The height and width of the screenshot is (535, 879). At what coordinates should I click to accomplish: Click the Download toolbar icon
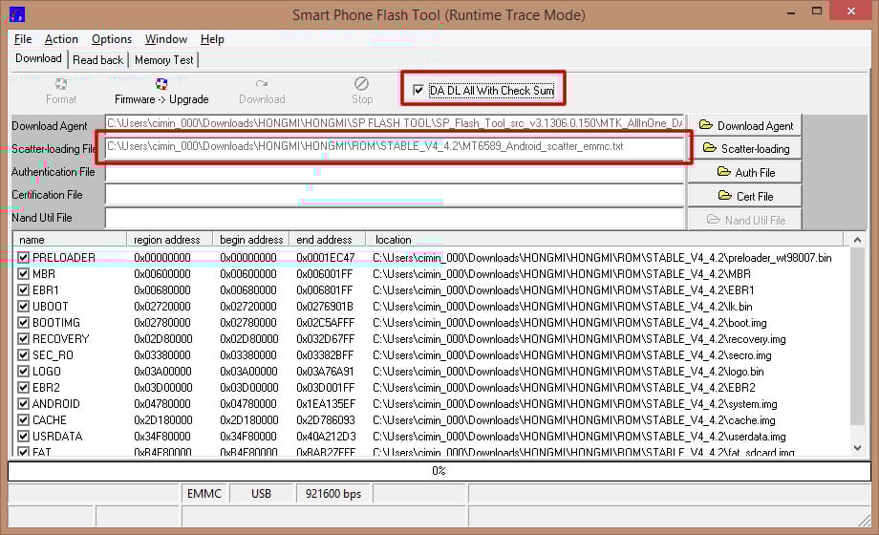pos(262,84)
